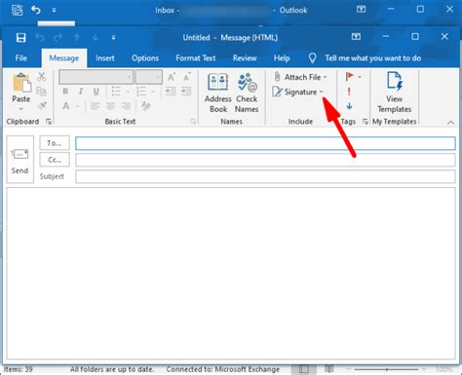This screenshot has height=375, width=462.
Task: Go to next item with down arrow
Action: 96,38
